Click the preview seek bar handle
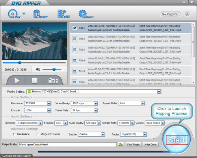 point(20,63)
